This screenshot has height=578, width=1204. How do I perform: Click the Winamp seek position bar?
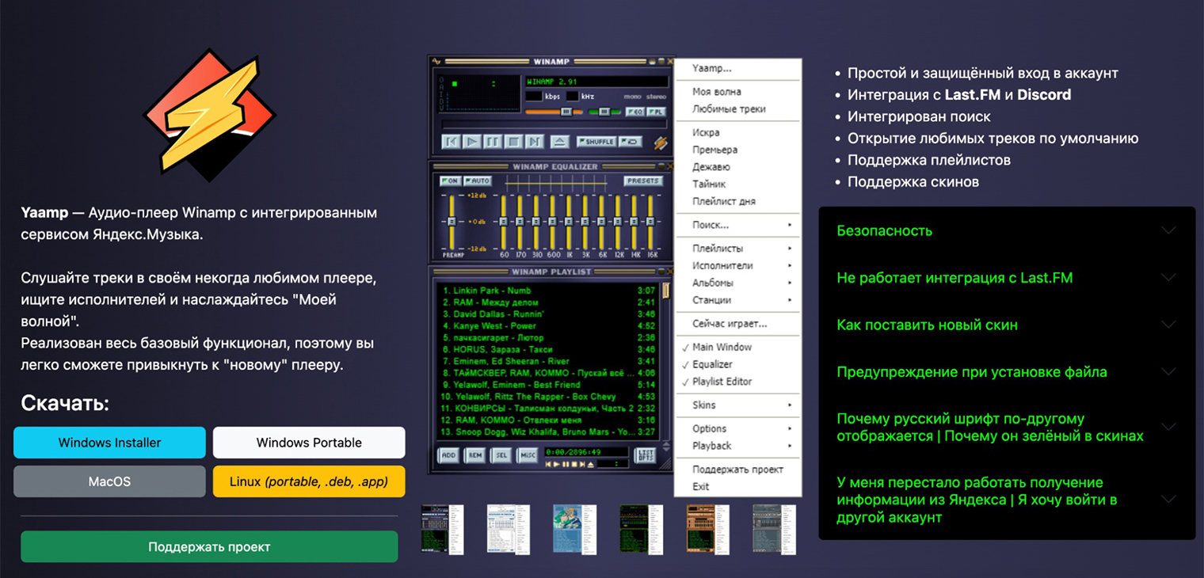(x=553, y=124)
